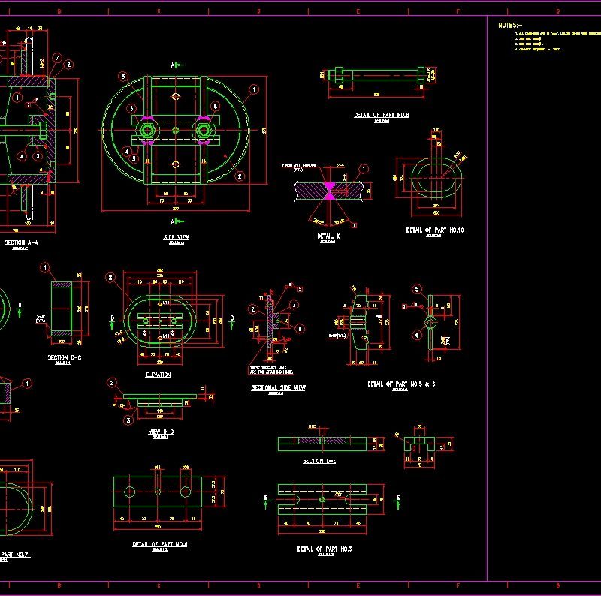The image size is (601, 596).
Task: Click balloon callout 2 on the Elevation view
Action: [110, 277]
